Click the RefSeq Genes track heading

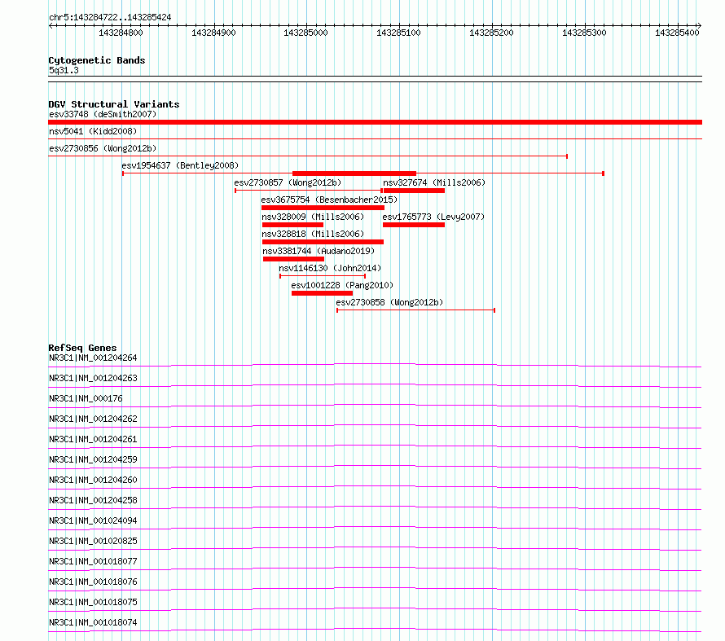click(82, 348)
